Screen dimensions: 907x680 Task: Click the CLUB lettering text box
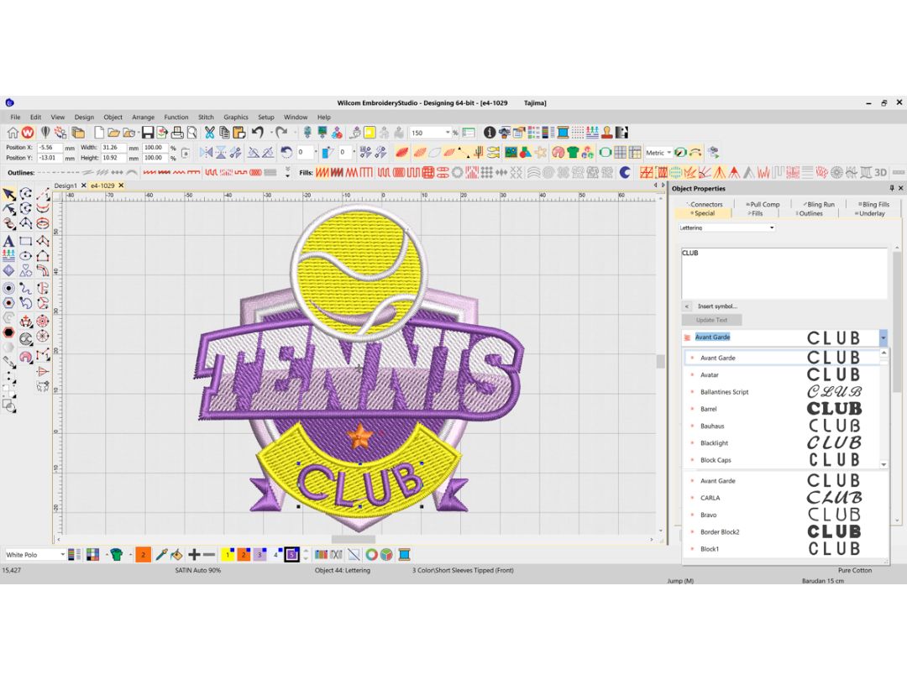click(784, 273)
